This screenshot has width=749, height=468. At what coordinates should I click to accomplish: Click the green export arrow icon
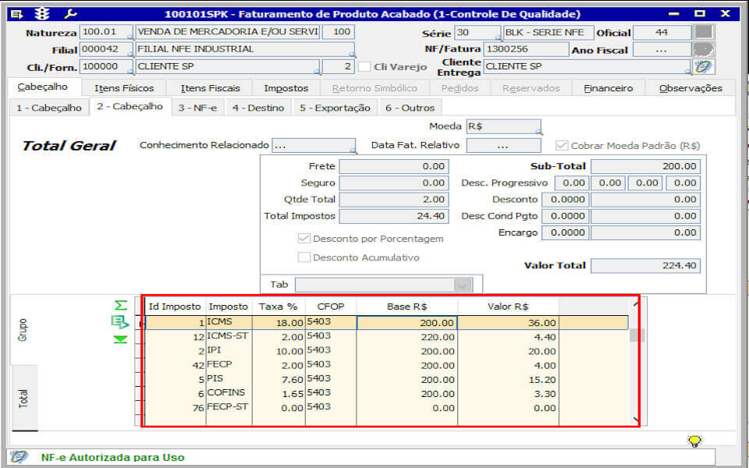tap(120, 322)
